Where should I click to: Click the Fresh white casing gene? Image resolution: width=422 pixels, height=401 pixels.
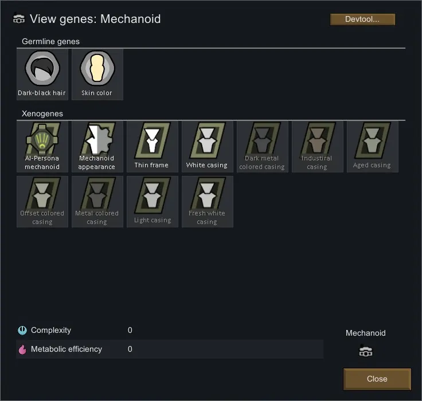208,202
